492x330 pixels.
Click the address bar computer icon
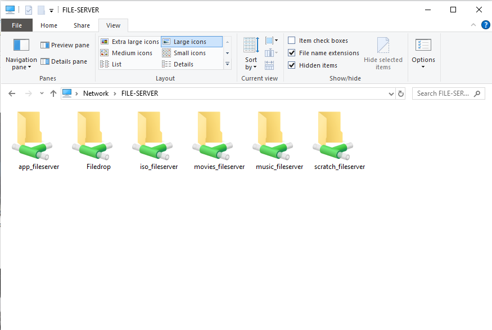pos(67,93)
